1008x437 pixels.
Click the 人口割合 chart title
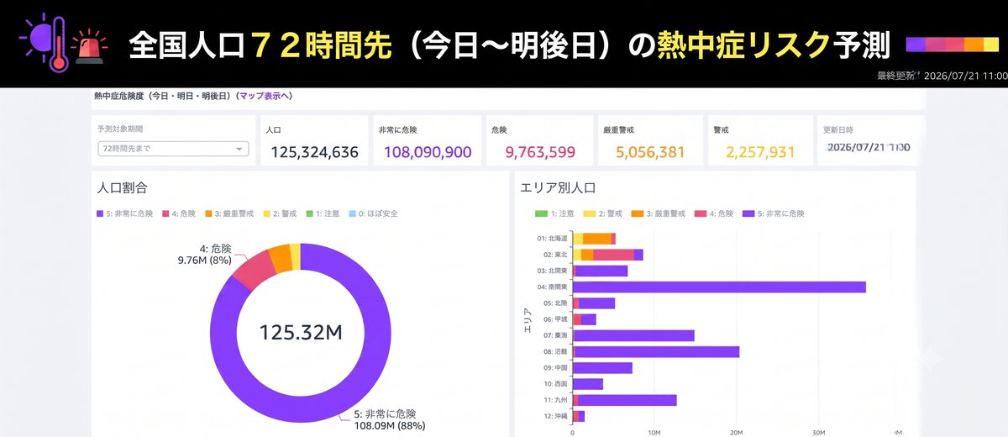pos(123,188)
